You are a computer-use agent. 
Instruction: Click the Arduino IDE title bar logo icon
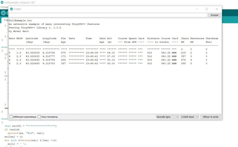(x=2, y=2)
